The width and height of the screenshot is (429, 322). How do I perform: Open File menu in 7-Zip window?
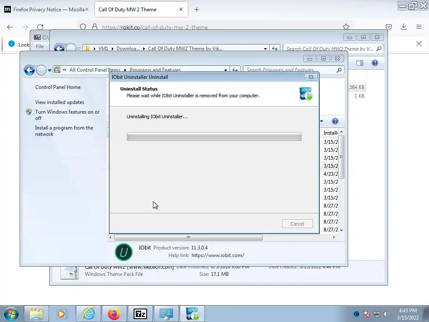[40, 46]
